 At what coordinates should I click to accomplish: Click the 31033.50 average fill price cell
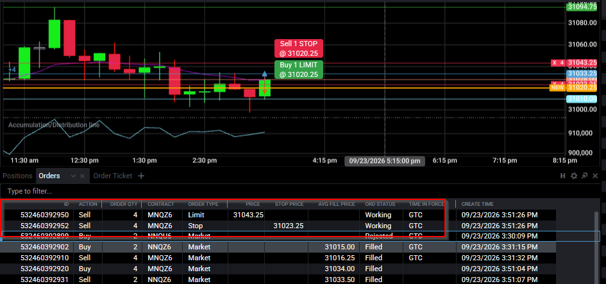(339, 280)
